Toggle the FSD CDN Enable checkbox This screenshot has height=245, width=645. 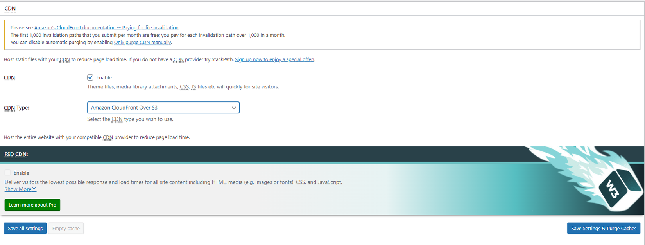tap(8, 173)
